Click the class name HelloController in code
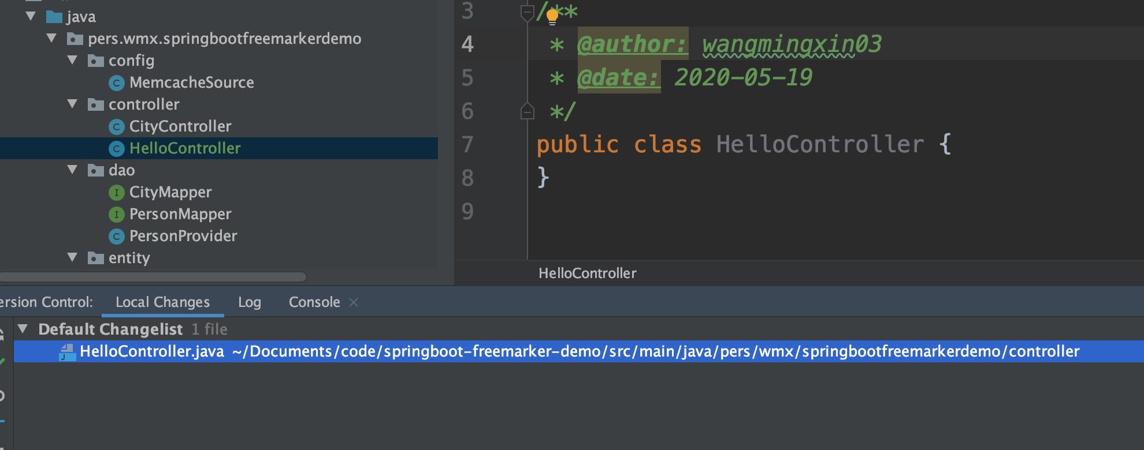 tap(819, 144)
